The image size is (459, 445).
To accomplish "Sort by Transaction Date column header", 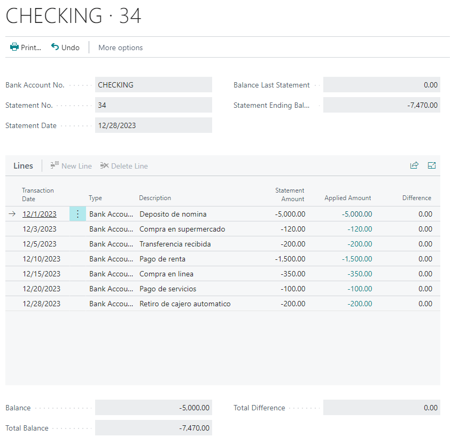I will [x=38, y=194].
